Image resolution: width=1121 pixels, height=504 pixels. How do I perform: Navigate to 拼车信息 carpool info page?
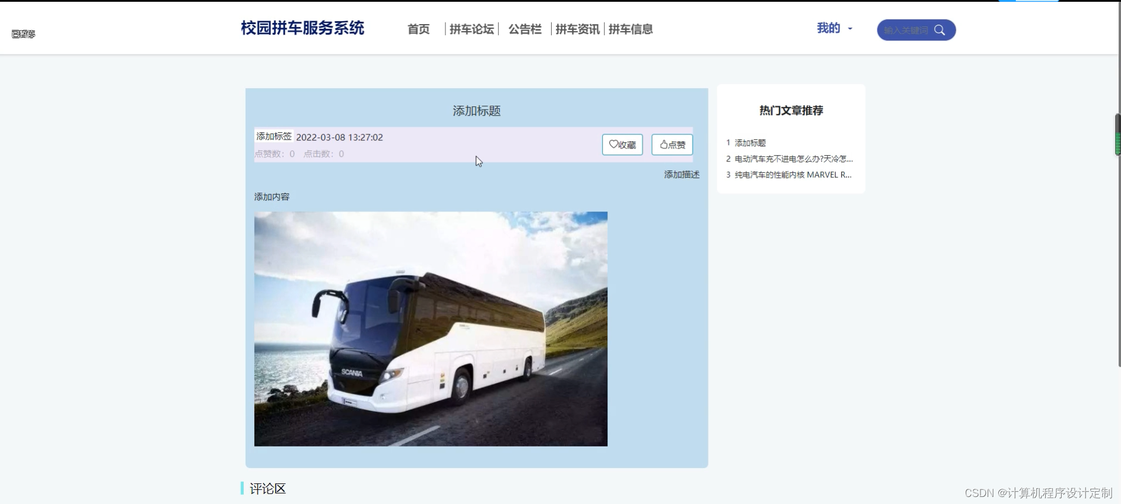630,29
